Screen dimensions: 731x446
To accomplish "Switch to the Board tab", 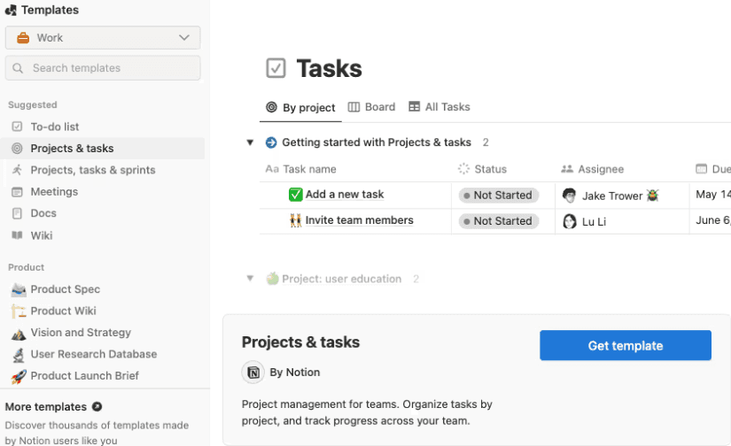I will pyautogui.click(x=371, y=107).
